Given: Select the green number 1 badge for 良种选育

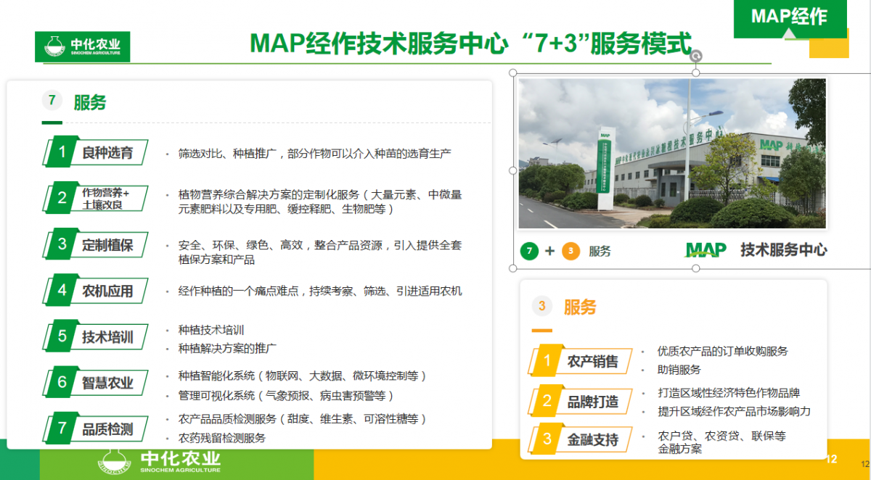Looking at the screenshot, I should point(62,152).
